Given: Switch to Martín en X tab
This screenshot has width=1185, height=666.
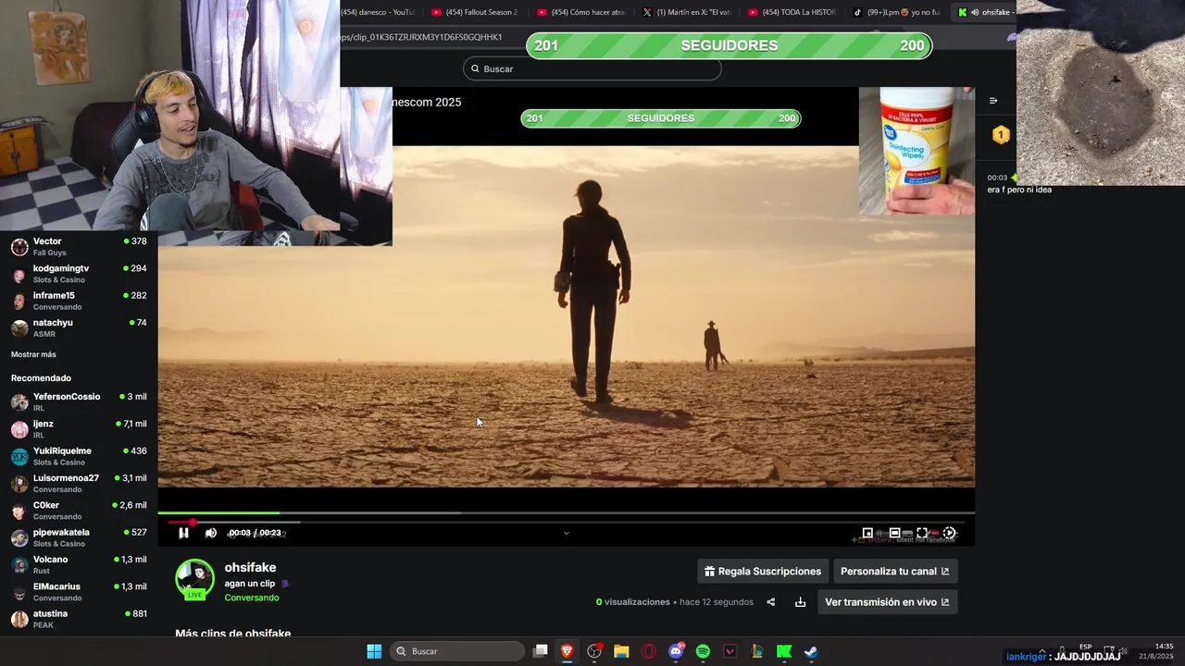Looking at the screenshot, I should click(686, 12).
